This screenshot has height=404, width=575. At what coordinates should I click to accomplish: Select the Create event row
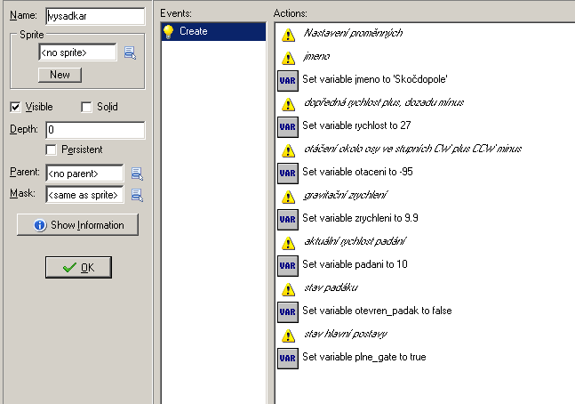pos(213,31)
